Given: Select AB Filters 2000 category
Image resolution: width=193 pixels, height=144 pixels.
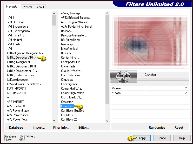Looking at the screenshot, I should coord(16,93).
